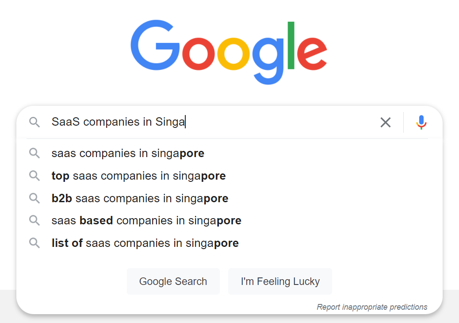
Task: Click the magnifier icon inside the search field
Action: [x=34, y=122]
